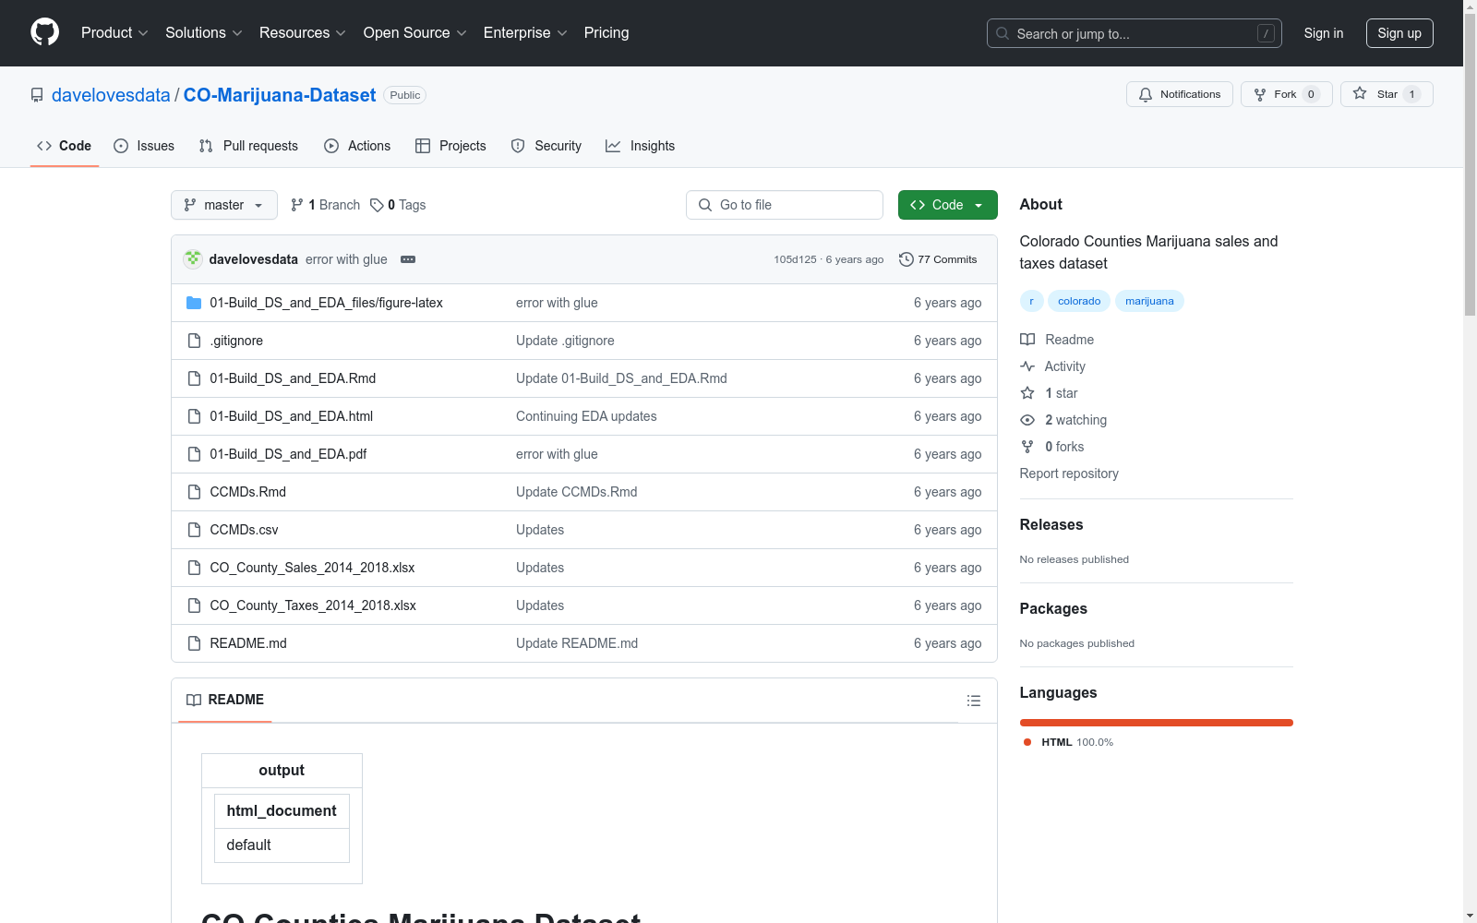The height and width of the screenshot is (923, 1477).
Task: Open the GitHub homepage logo
Action: pos(44,32)
